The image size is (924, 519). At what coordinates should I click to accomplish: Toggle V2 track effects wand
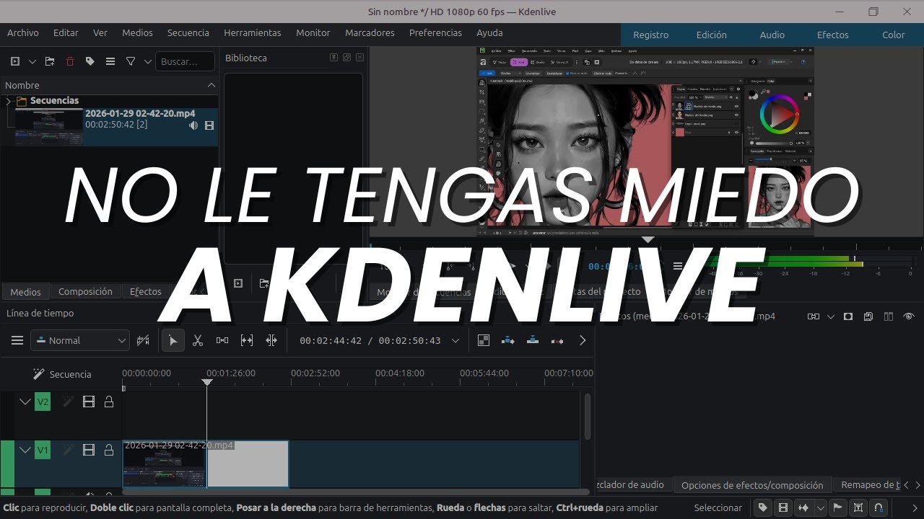pos(69,402)
